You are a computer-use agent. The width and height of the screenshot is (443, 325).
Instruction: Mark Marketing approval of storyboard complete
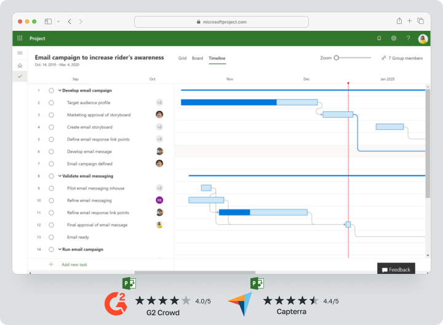coord(51,115)
